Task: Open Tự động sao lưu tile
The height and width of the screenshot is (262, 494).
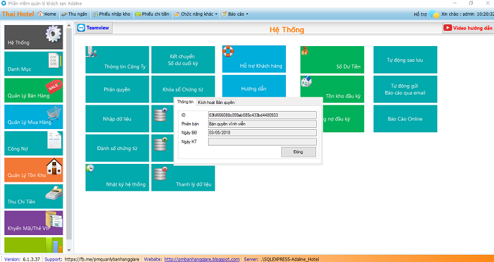Action: coord(405,60)
